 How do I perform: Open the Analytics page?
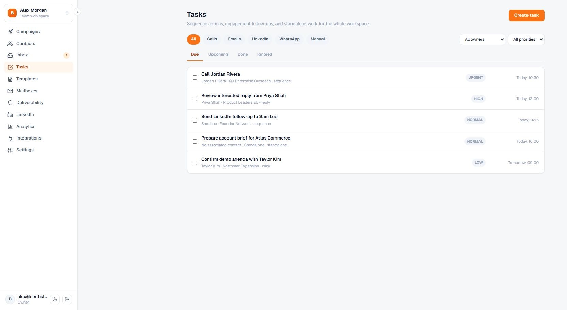pos(38,127)
